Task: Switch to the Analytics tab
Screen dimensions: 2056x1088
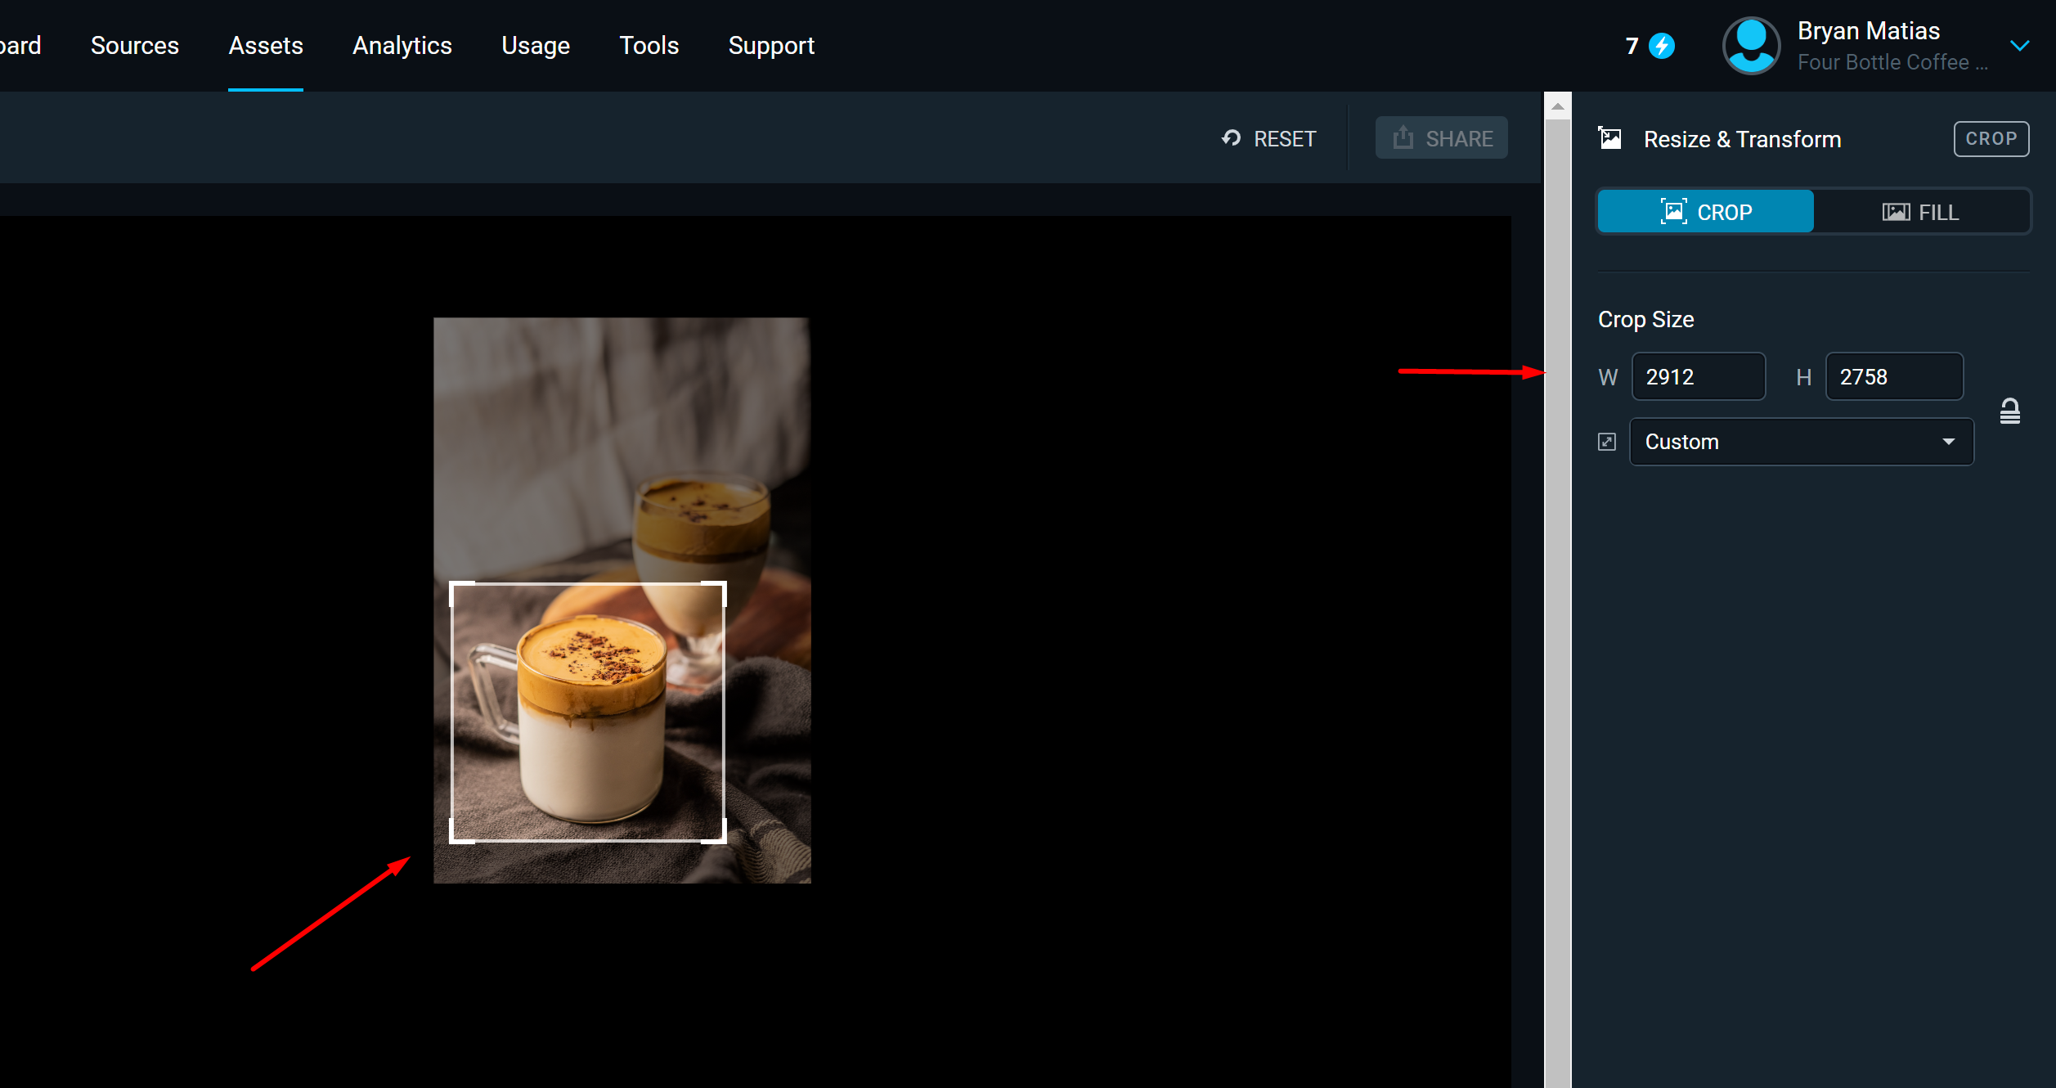Action: coord(402,46)
